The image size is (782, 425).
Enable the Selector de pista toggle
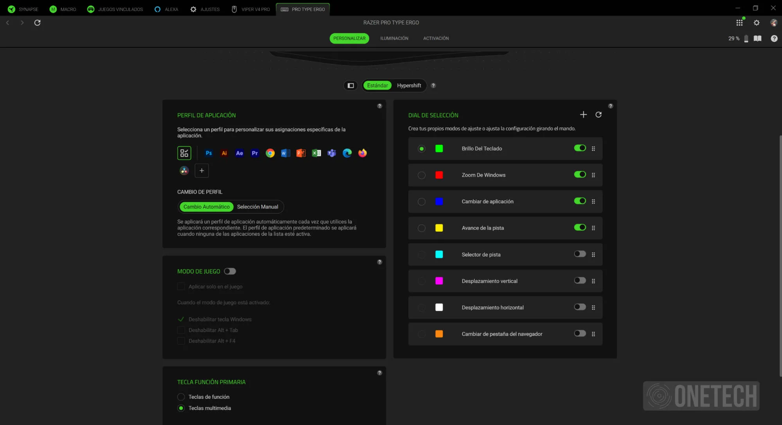pos(580,254)
